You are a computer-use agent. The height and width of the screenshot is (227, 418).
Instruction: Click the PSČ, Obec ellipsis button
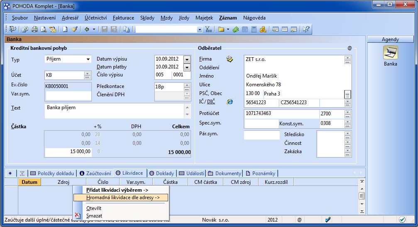(x=347, y=94)
